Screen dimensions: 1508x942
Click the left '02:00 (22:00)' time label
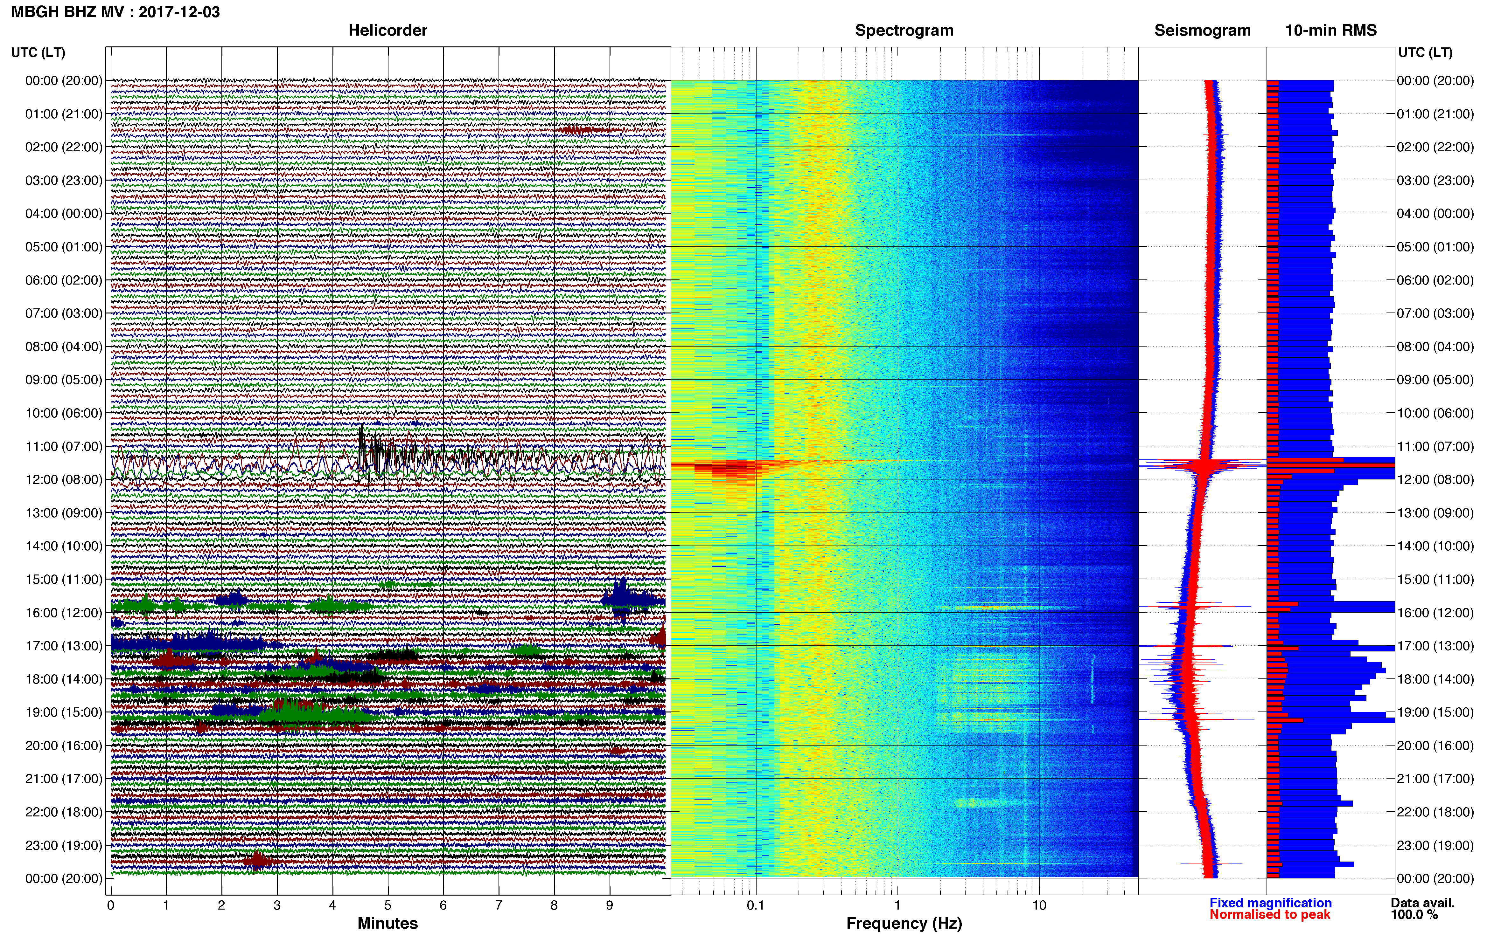64,147
